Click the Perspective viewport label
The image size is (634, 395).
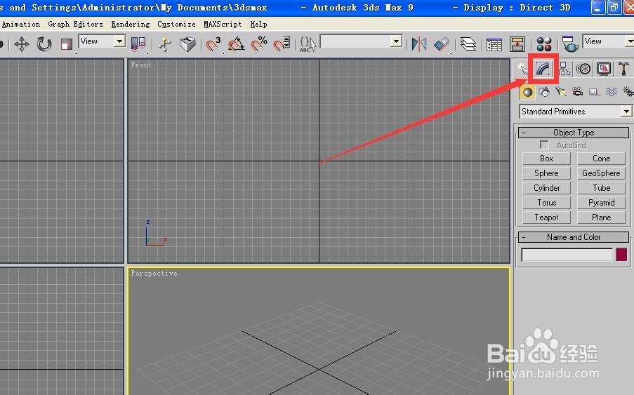[154, 274]
